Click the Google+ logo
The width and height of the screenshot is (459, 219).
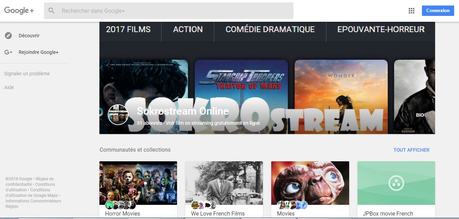[x=19, y=10]
